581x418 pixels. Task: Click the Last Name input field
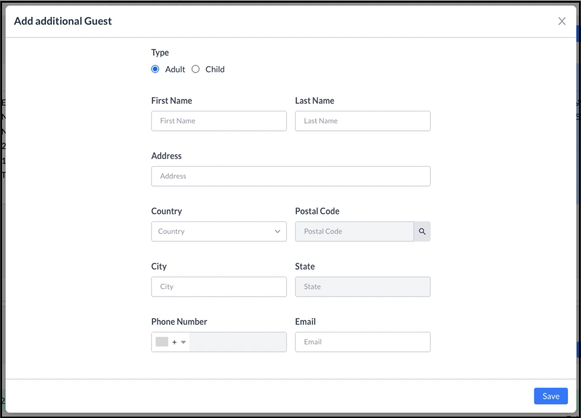click(363, 121)
